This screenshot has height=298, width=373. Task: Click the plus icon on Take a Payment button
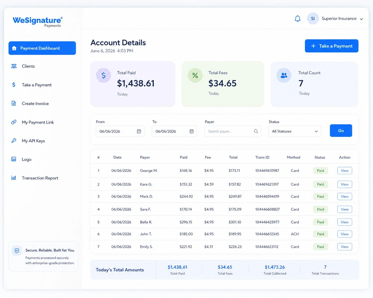(x=313, y=46)
